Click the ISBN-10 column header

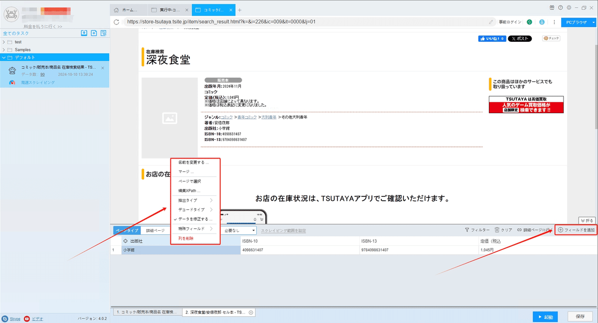tap(300, 241)
